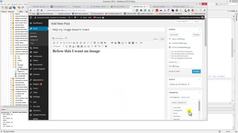Click Chrome reload page icon
This screenshot has width=238, height=133.
click(38, 10)
